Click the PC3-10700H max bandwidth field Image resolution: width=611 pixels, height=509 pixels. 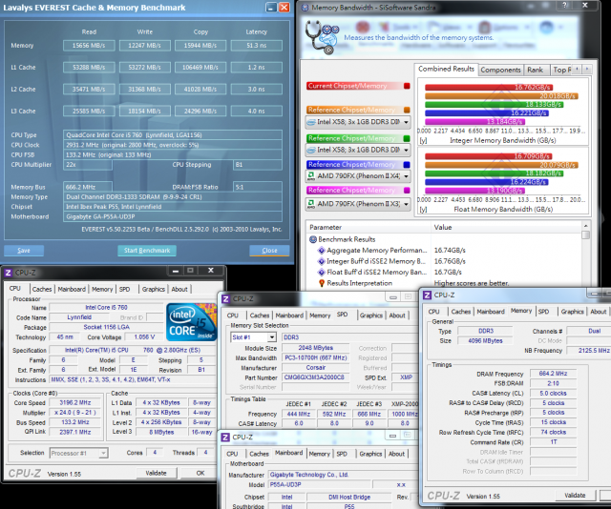tap(316, 357)
